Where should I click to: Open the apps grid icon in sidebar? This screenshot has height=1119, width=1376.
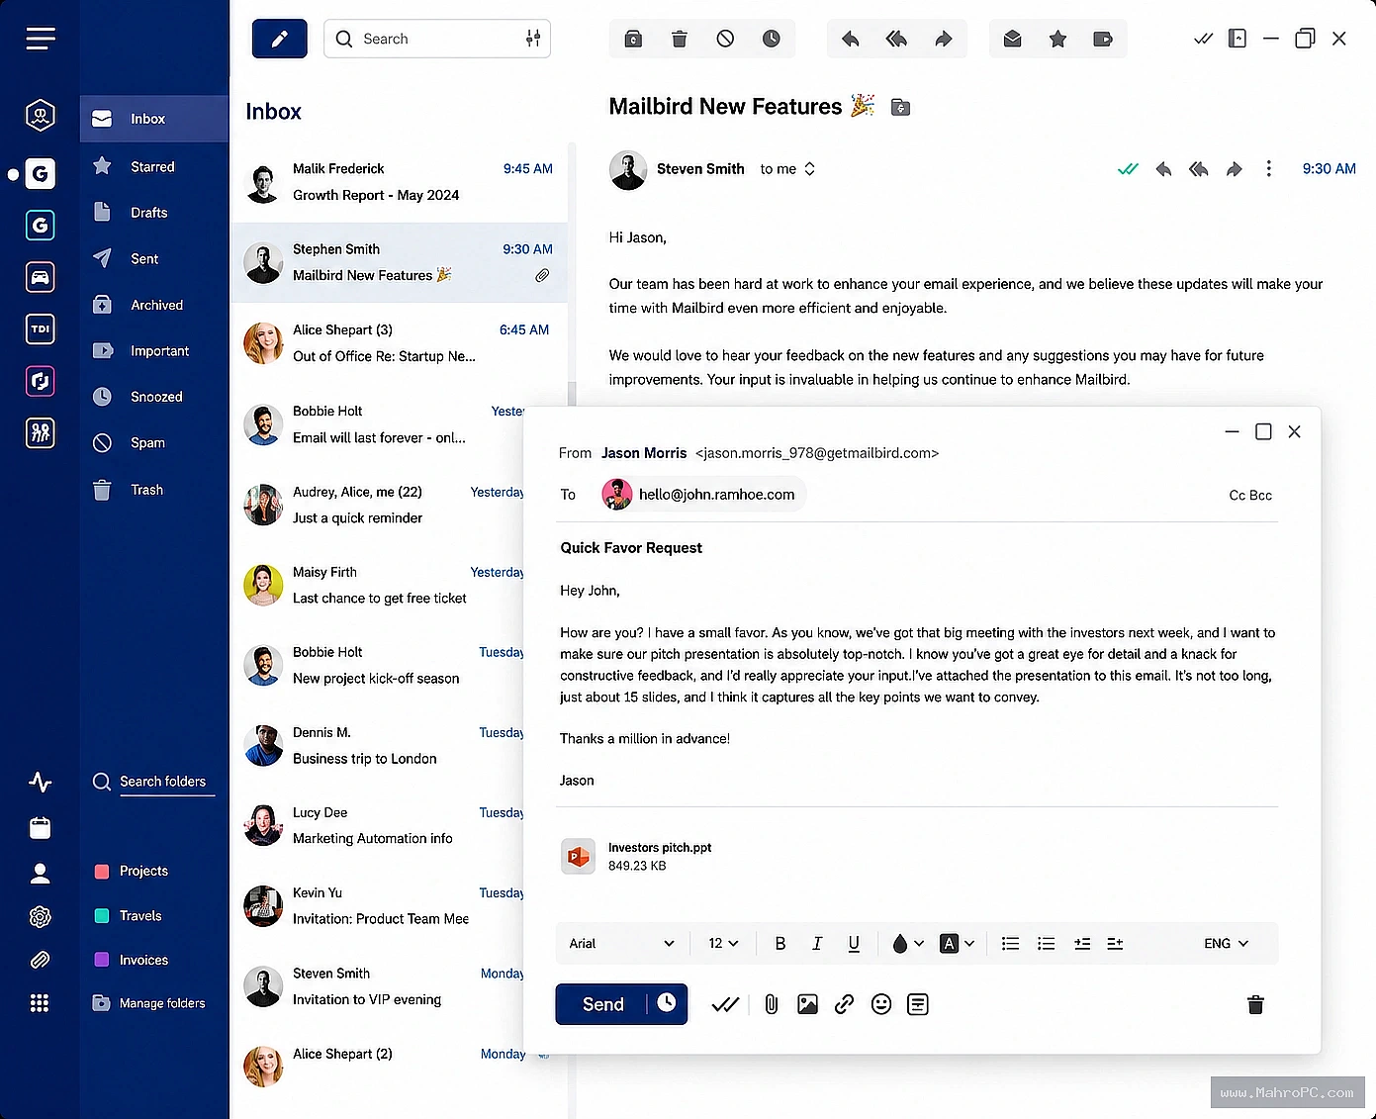click(40, 1003)
